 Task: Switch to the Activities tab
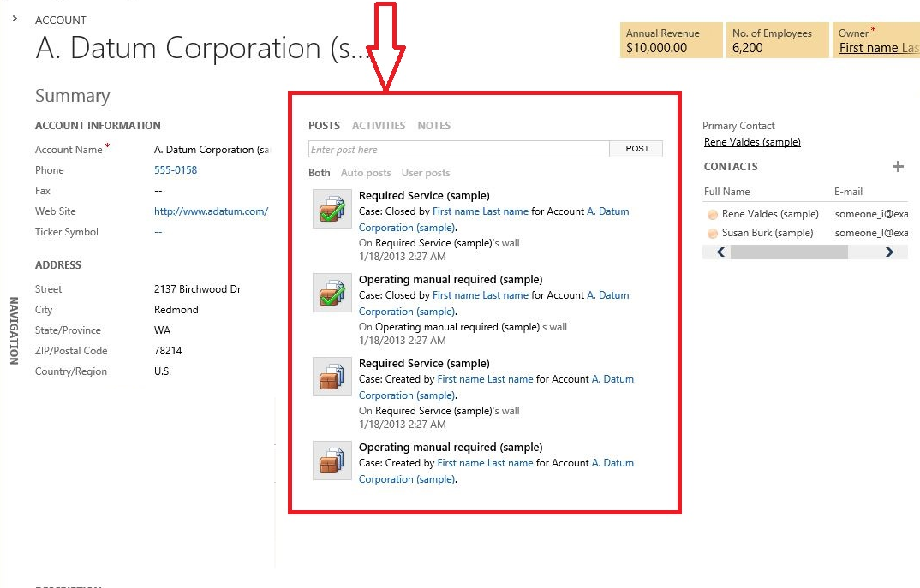(x=379, y=126)
